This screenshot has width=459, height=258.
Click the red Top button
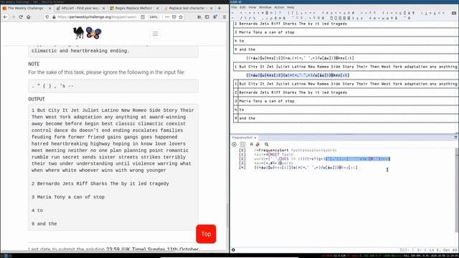206,234
